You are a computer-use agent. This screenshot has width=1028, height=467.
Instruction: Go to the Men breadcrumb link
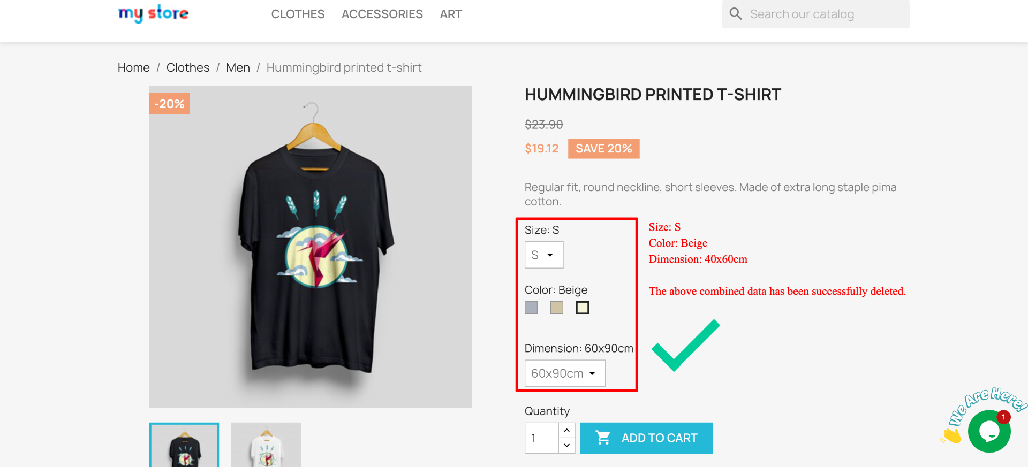(238, 67)
